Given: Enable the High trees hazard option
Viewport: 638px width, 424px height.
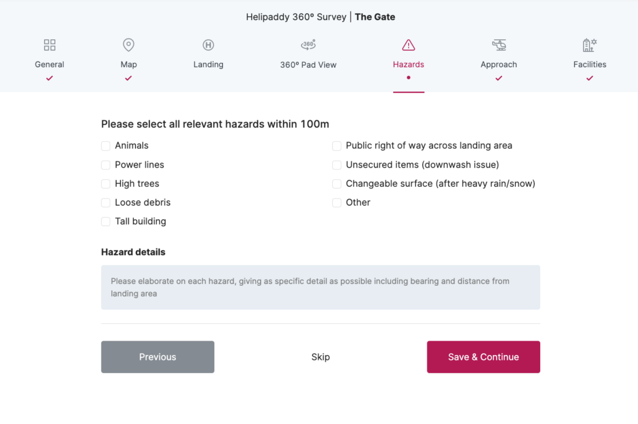Looking at the screenshot, I should pyautogui.click(x=106, y=184).
